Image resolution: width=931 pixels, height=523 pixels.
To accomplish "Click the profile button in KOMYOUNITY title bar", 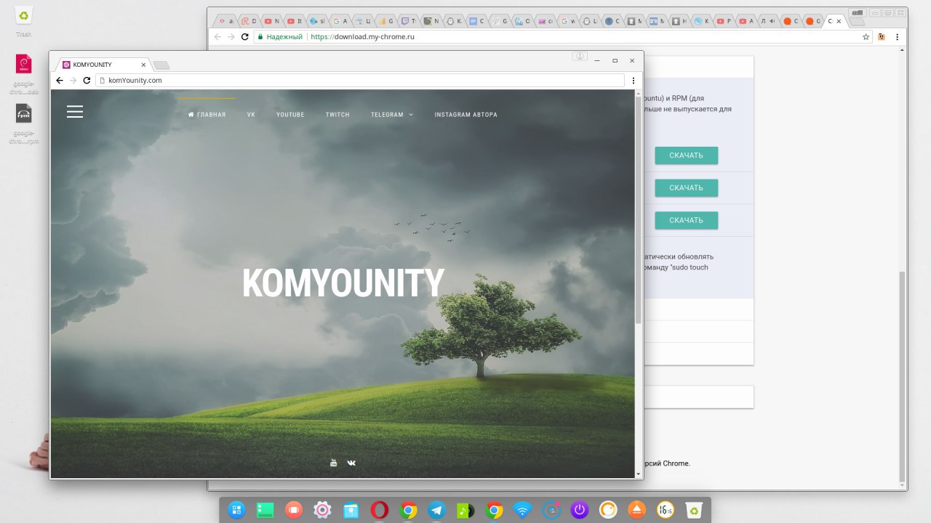I will pyautogui.click(x=580, y=57).
